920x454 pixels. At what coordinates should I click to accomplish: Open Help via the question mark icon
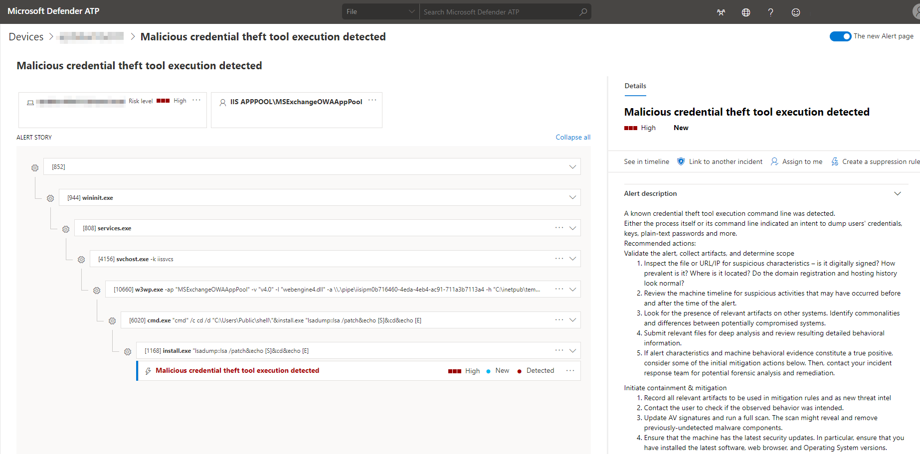pyautogui.click(x=771, y=12)
